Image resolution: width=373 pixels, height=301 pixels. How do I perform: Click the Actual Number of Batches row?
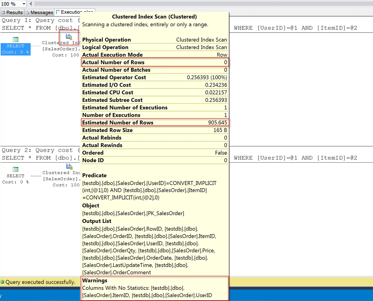pos(155,70)
